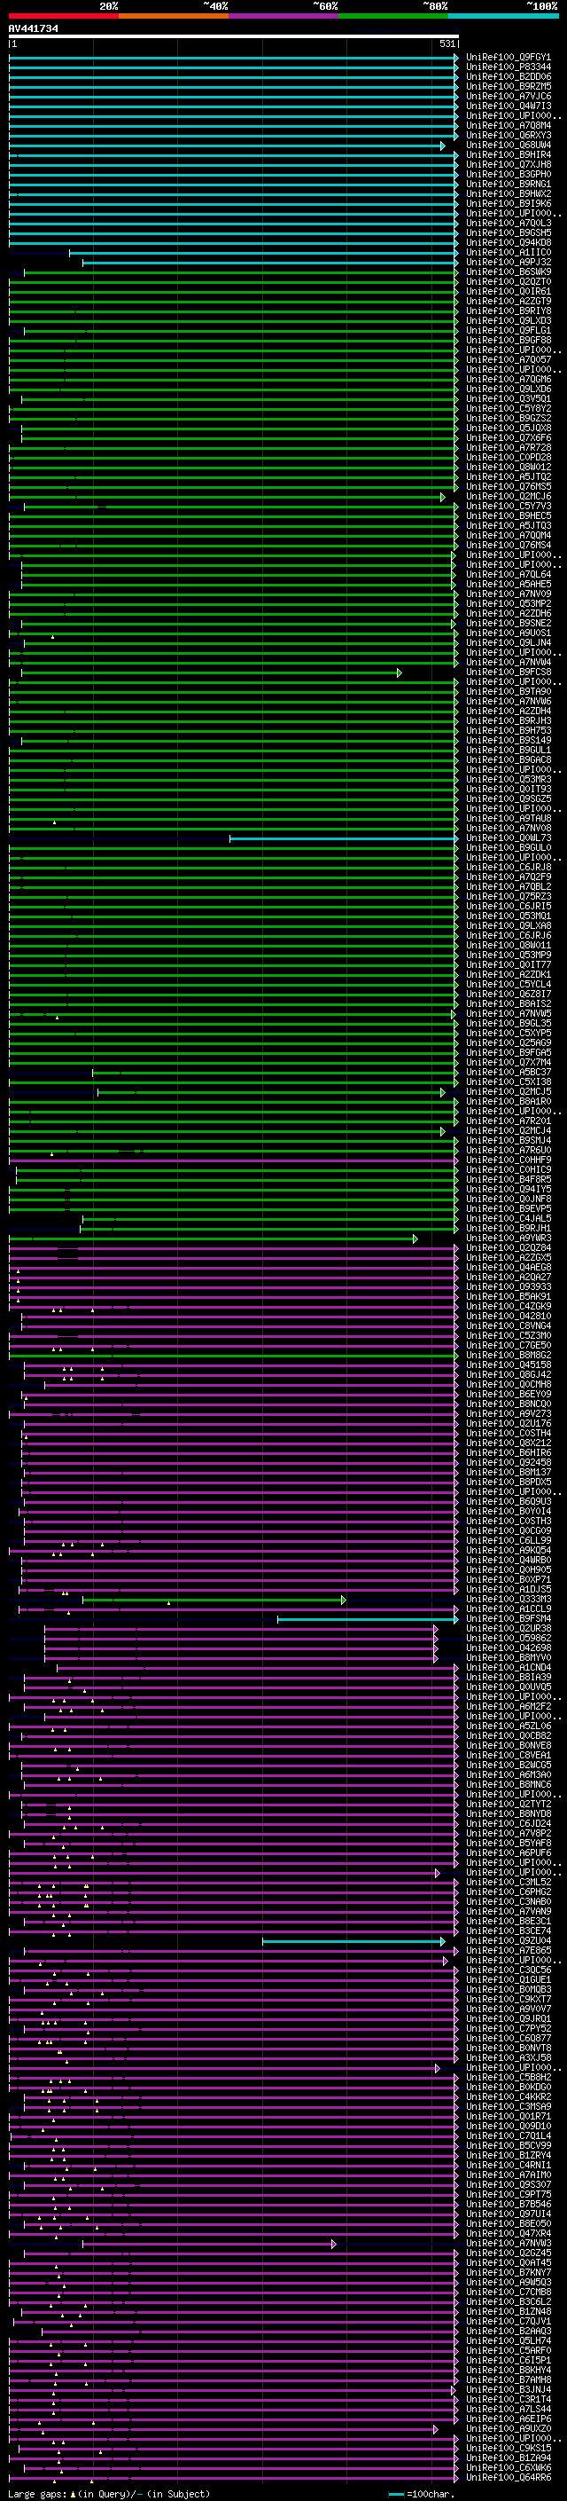This screenshot has height=2501, width=567.
Task: Click the UniRef100_B9RNG1 label
Action: point(508,185)
